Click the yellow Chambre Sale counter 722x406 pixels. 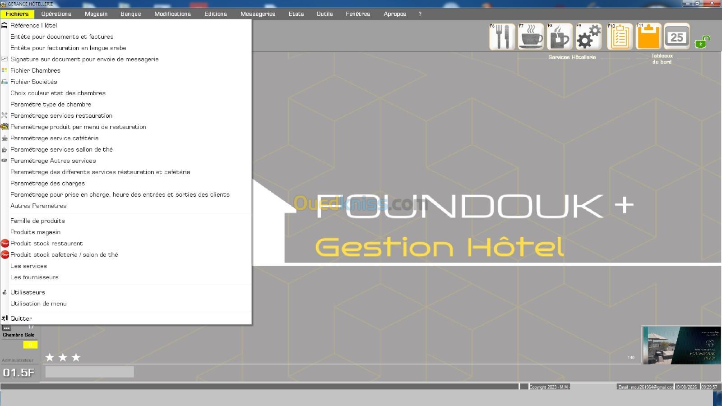pos(30,345)
